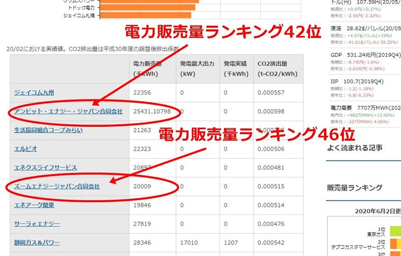Select the 発電最大出力 (kW) column header
This screenshot has width=401, height=256.
coord(197,69)
